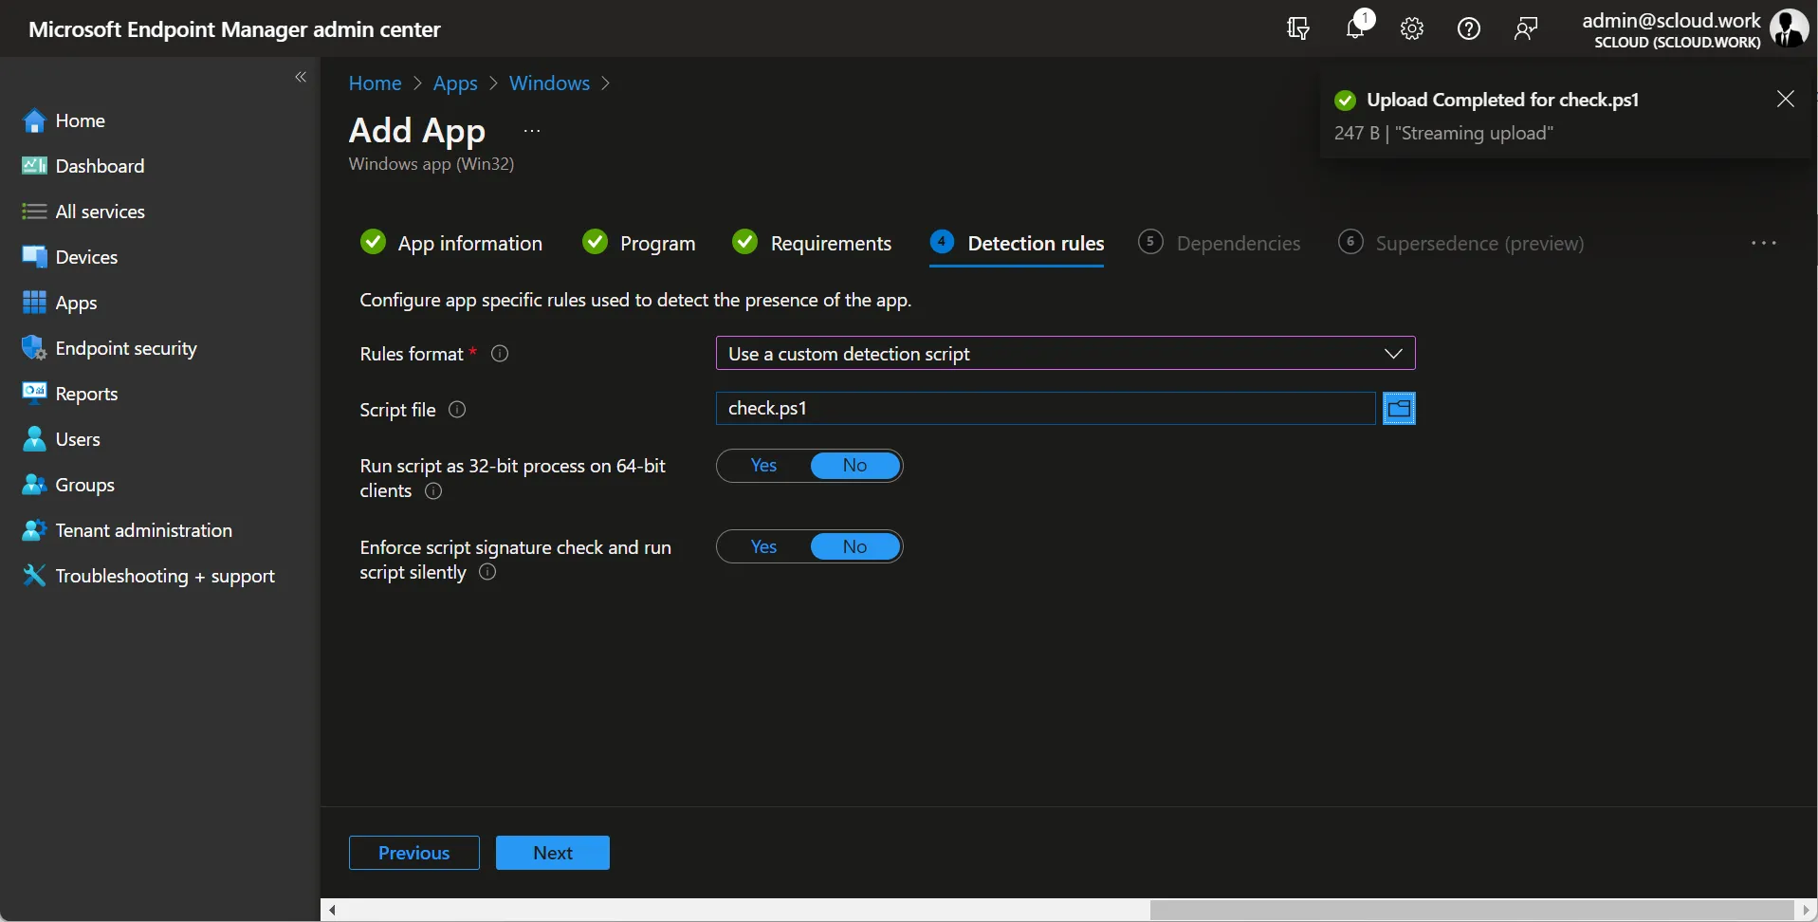This screenshot has height=922, width=1818.
Task: Click the scrollbar right arrow
Action: click(1807, 911)
